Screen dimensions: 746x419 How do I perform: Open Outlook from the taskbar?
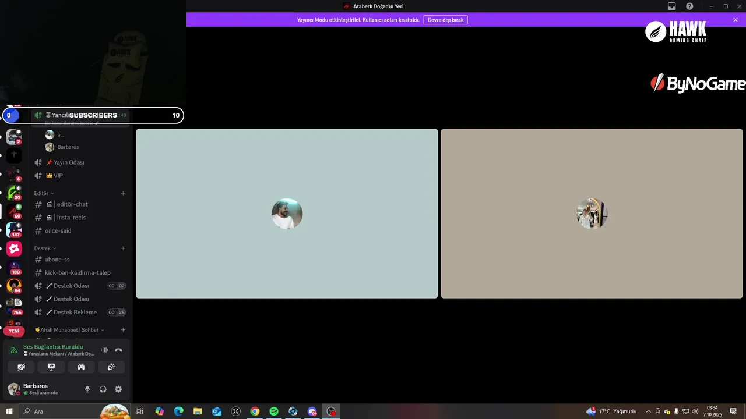coord(217,411)
